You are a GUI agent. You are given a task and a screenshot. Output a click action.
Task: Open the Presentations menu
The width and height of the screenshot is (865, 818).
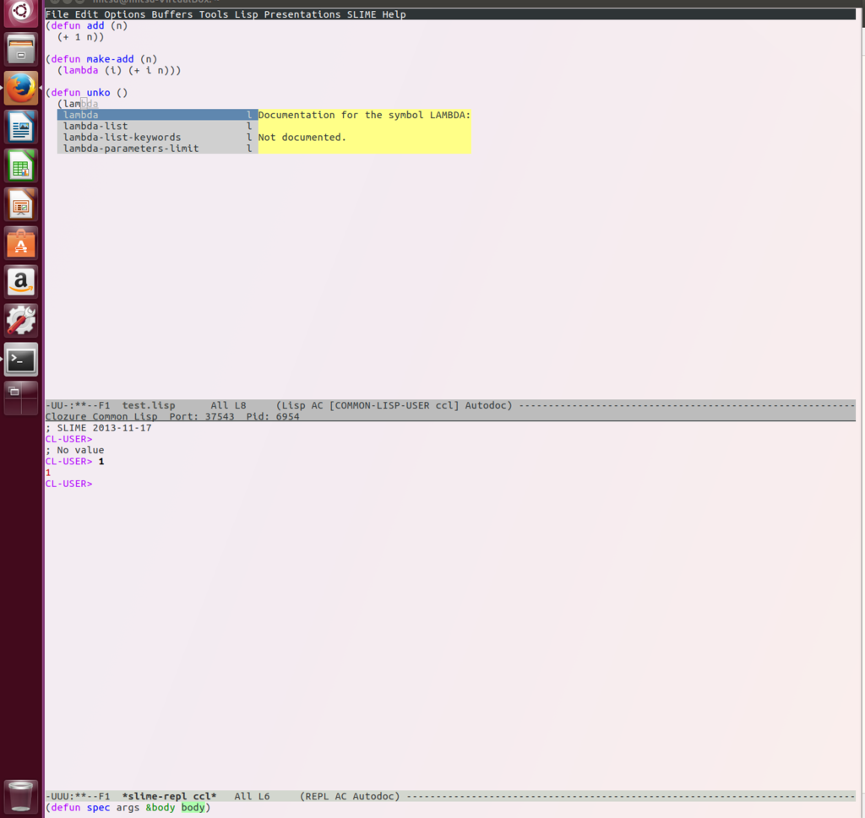point(302,14)
